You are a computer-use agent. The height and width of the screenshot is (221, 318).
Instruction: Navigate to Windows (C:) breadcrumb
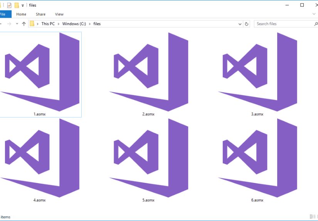click(74, 24)
